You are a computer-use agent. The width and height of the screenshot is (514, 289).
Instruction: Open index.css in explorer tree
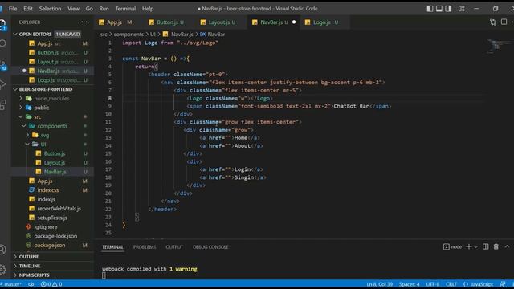[x=53, y=190]
